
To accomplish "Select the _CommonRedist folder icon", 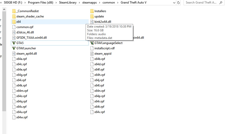I will tap(14, 11).
